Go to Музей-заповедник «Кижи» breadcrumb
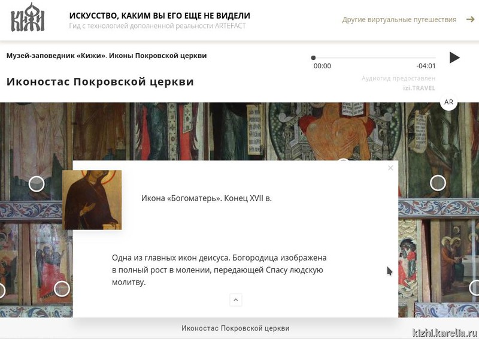This screenshot has width=479, height=339. [56, 56]
